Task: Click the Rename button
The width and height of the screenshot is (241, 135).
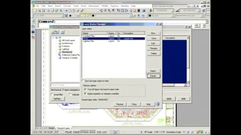Action: [x=154, y=48]
